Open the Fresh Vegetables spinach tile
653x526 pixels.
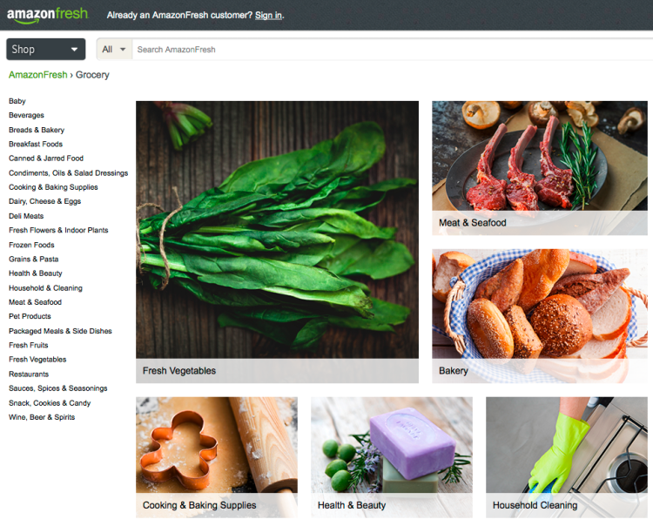click(x=277, y=242)
